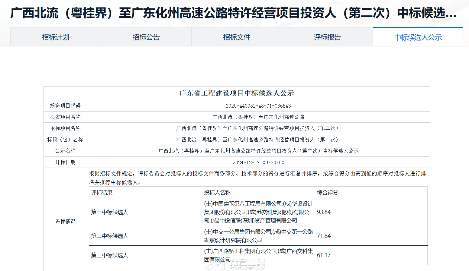Click the 开标日期 row label

[x=65, y=162]
